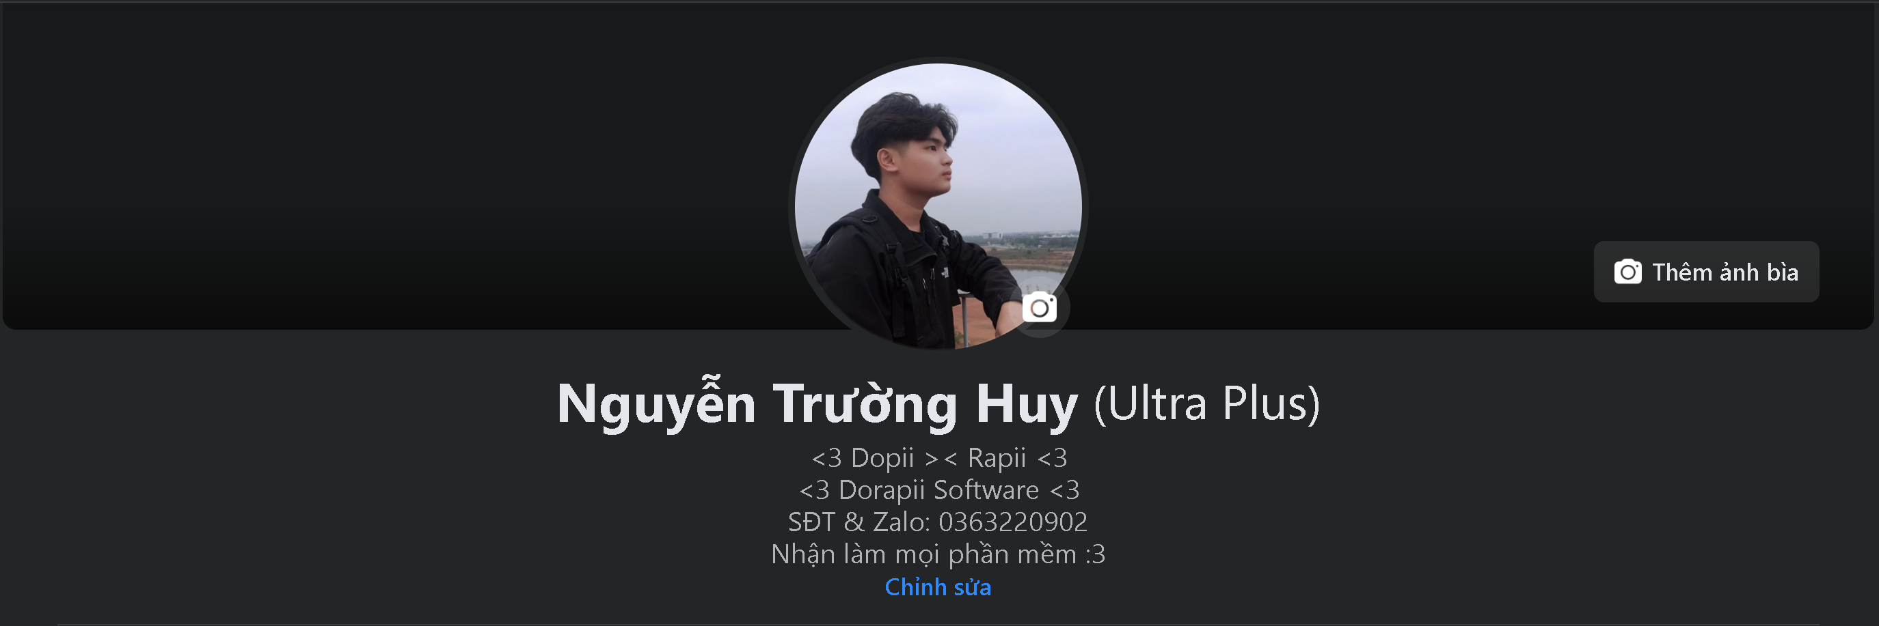Screen dimensions: 1879x626
Task: Click the word Nguyễn in the name
Action: 655,403
